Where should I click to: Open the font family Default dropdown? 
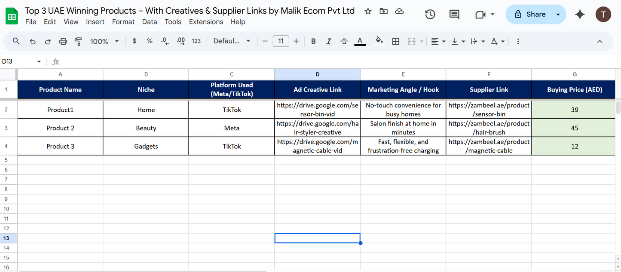coord(232,41)
